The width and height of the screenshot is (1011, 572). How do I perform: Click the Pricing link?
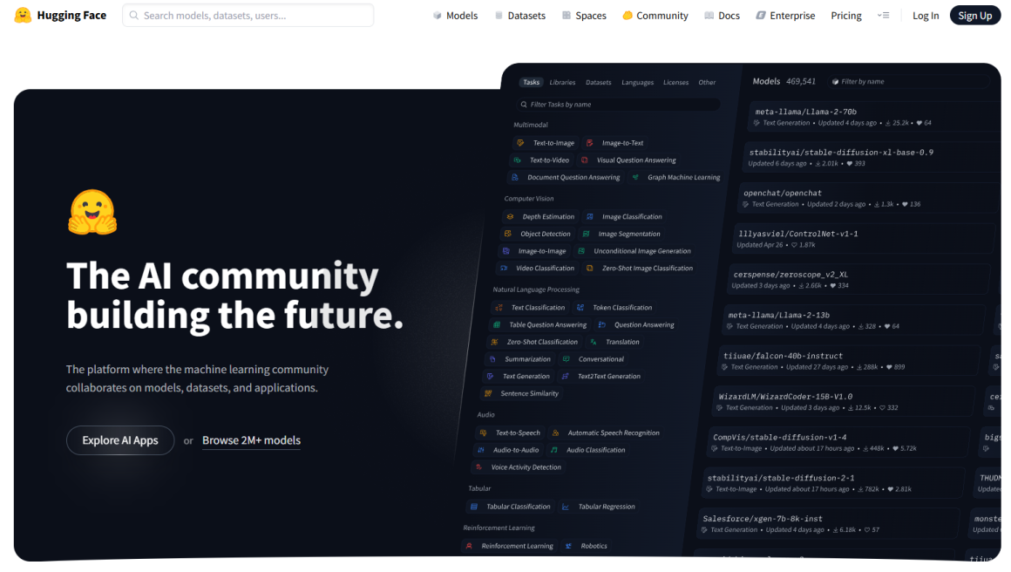(x=845, y=16)
